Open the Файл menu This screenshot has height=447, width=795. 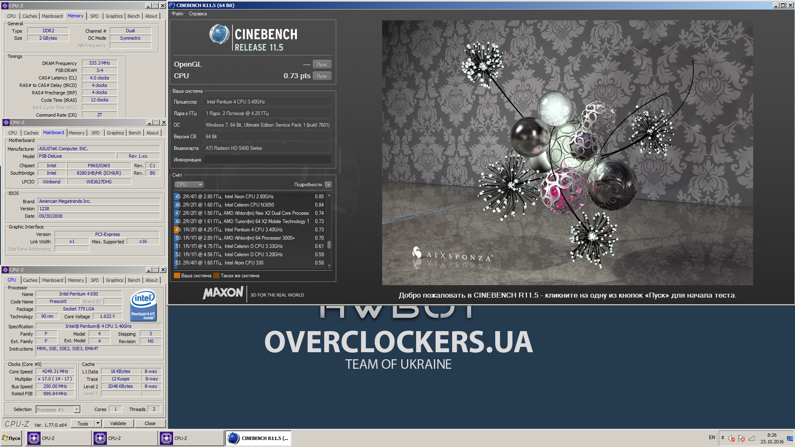177,14
